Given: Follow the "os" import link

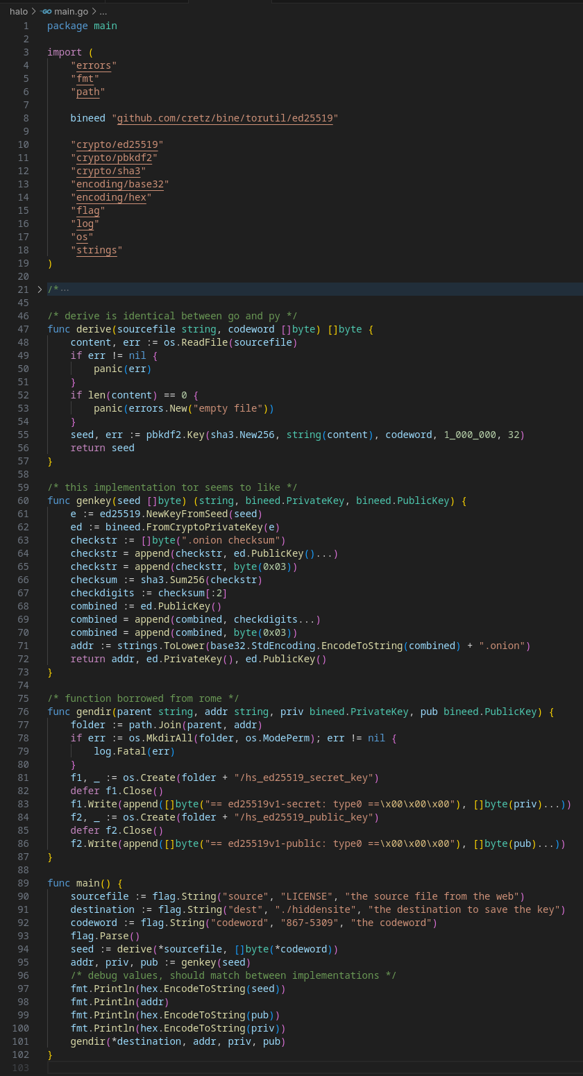Looking at the screenshot, I should [82, 237].
